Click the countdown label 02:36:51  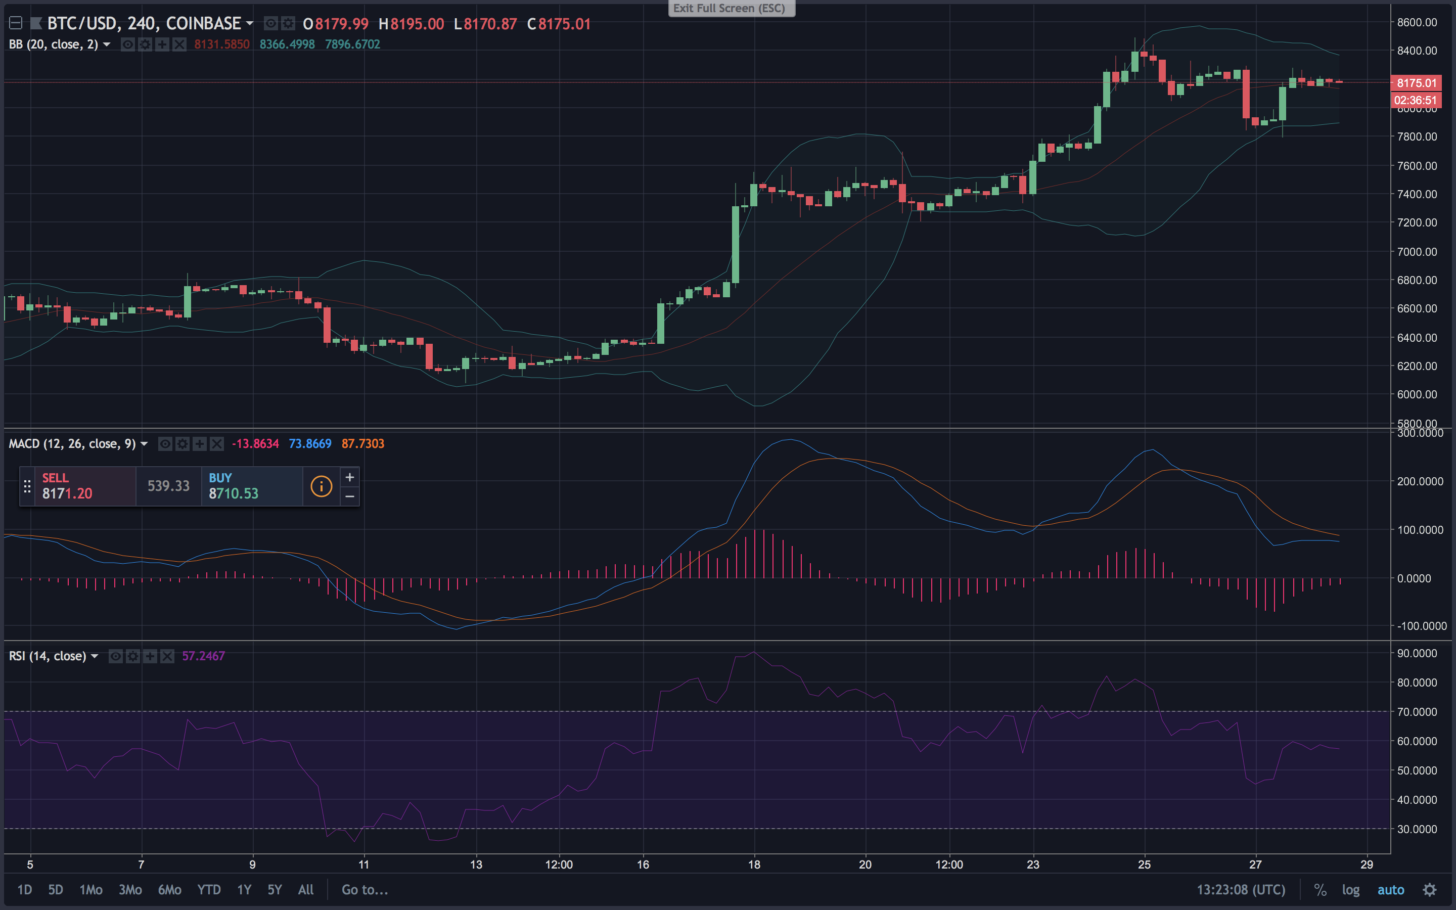click(1416, 100)
